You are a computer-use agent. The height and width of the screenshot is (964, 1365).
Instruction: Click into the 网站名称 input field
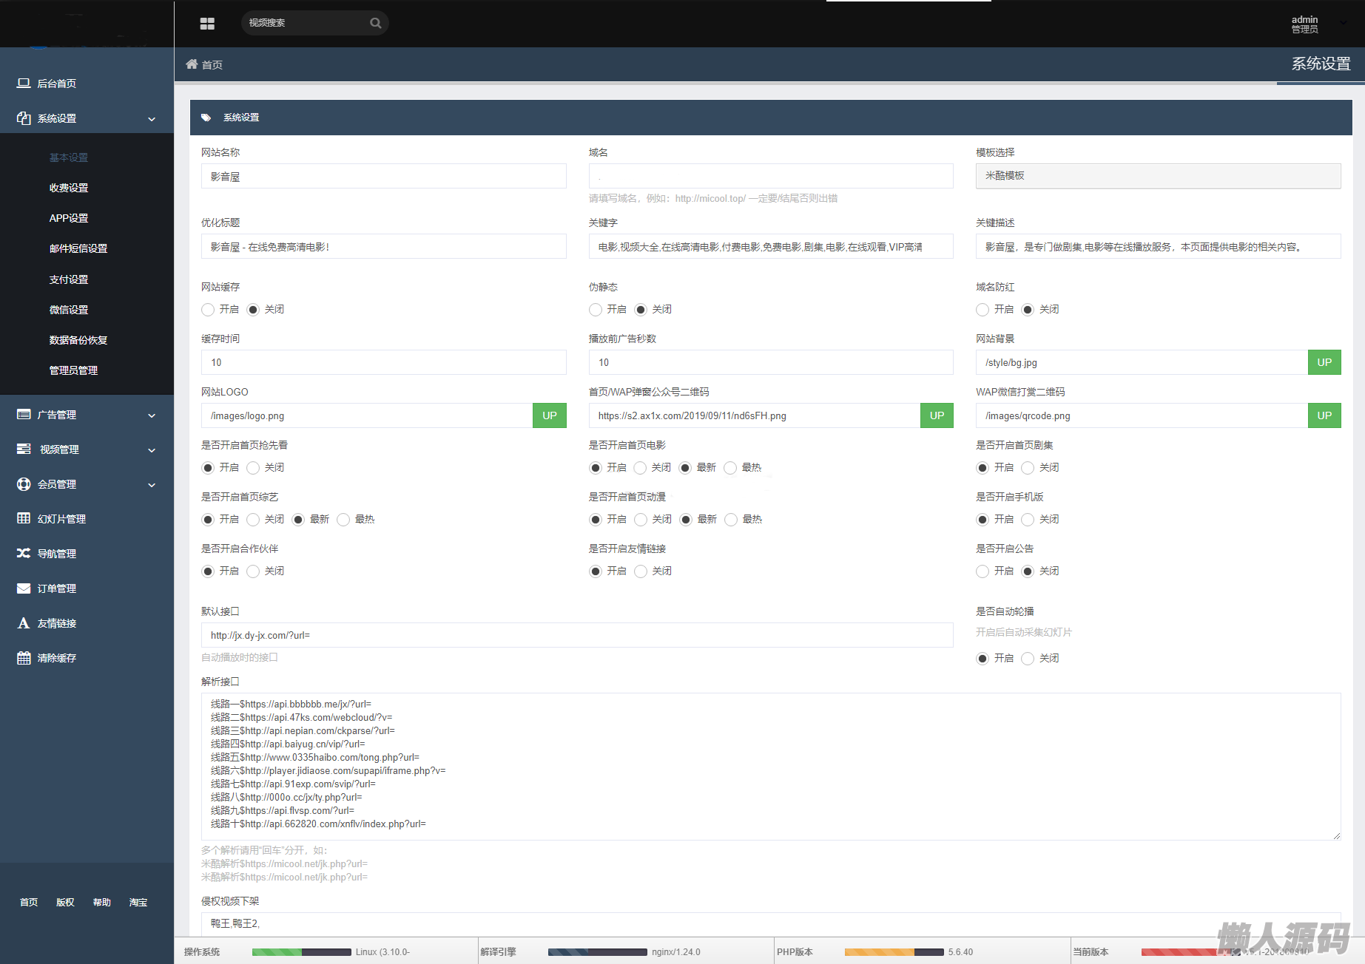(383, 177)
